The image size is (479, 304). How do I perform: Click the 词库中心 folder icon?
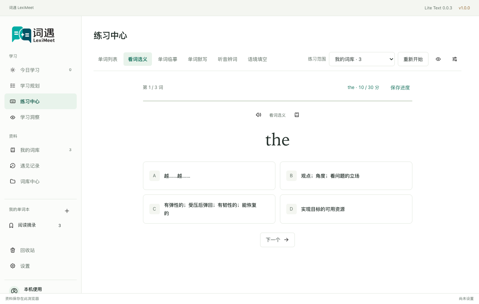point(13,181)
